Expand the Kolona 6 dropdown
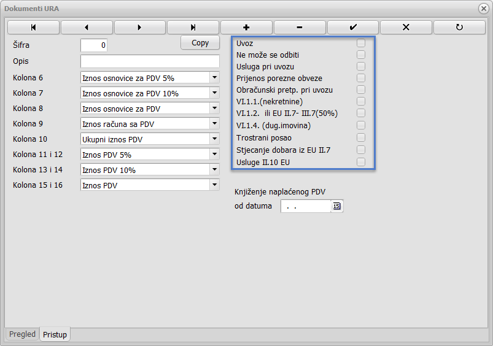The height and width of the screenshot is (346, 493). 214,77
